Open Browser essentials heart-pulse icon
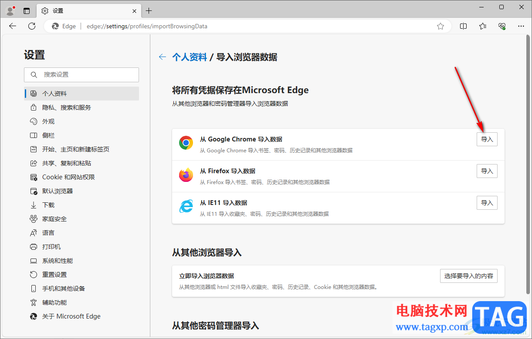The image size is (532, 339). pyautogui.click(x=502, y=26)
